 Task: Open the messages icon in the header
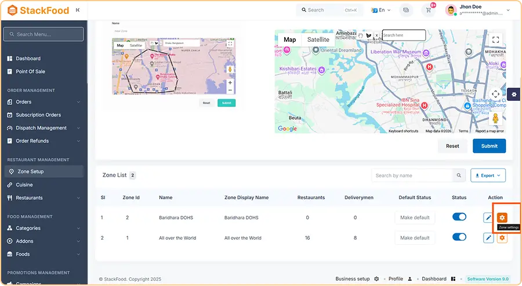406,10
